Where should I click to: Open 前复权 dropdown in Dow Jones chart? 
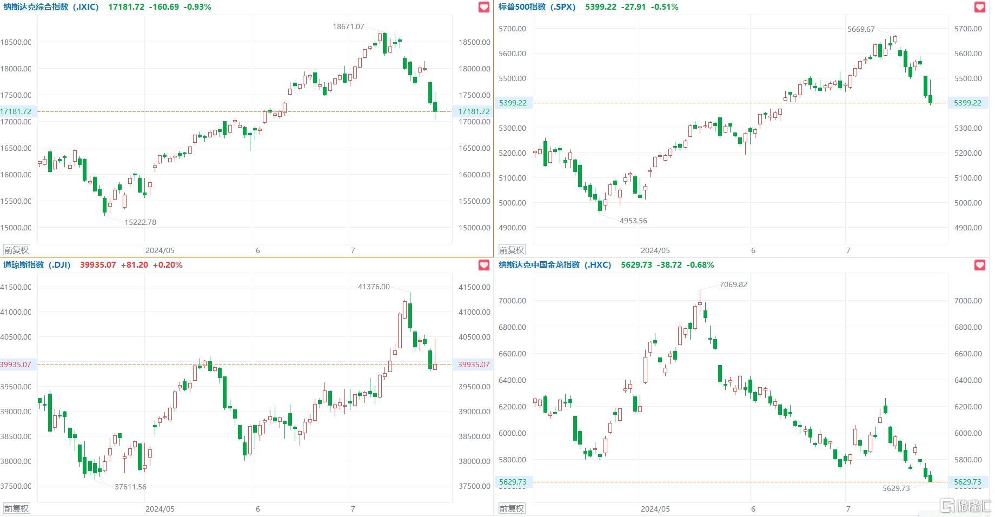16,508
